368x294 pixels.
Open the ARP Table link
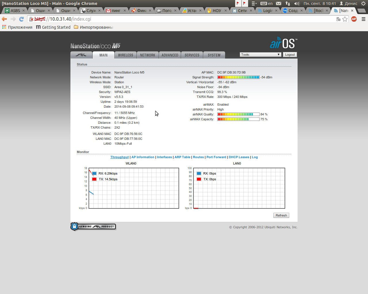(x=183, y=157)
